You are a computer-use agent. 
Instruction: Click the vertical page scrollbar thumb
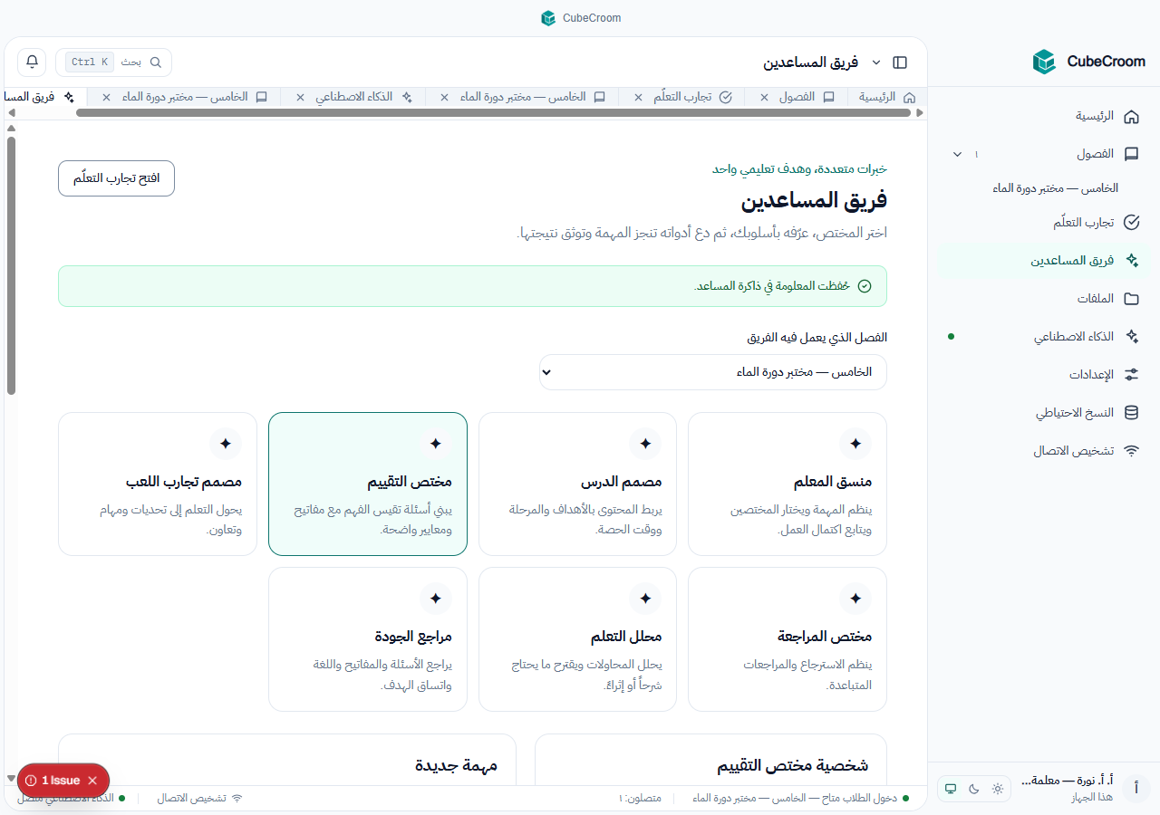[x=11, y=265]
